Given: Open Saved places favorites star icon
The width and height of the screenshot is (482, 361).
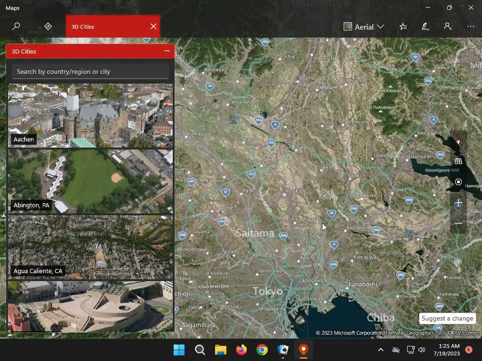Looking at the screenshot, I should point(403,27).
